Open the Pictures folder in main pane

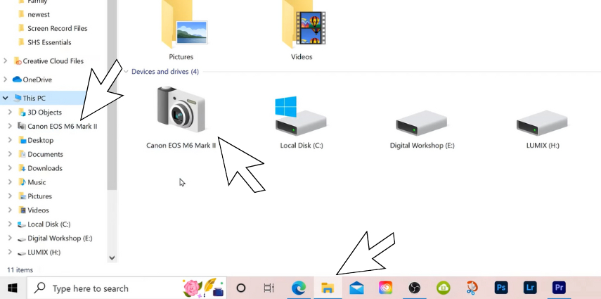pyautogui.click(x=185, y=30)
